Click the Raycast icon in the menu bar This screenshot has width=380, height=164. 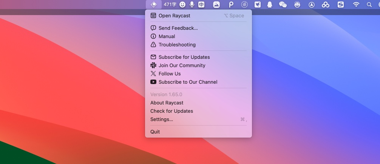154,5
